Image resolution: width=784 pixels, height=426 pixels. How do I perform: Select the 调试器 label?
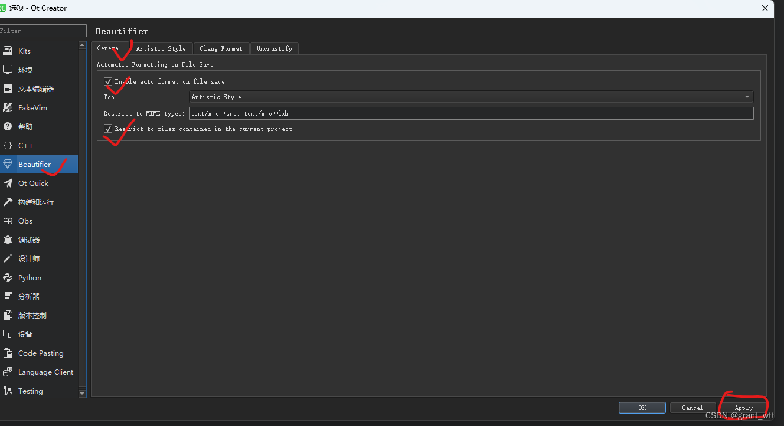[x=29, y=240]
